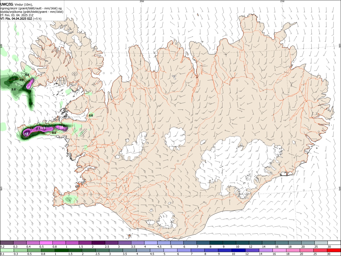Click the black 0.8 value over the western sea
The width and height of the screenshot is (341, 256).
click(14, 89)
